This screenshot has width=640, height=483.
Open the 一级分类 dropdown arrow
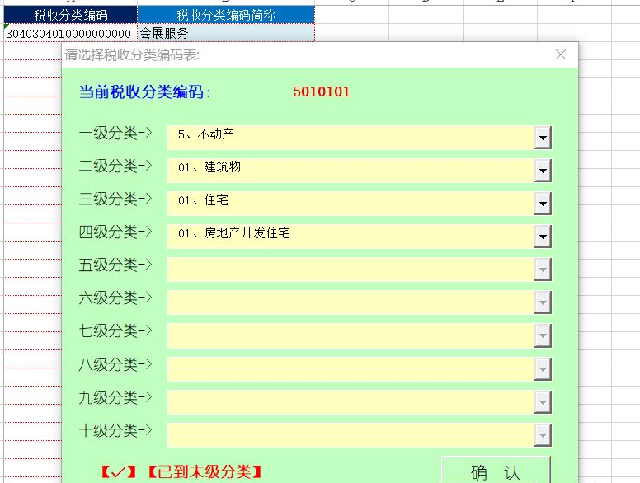coord(543,138)
